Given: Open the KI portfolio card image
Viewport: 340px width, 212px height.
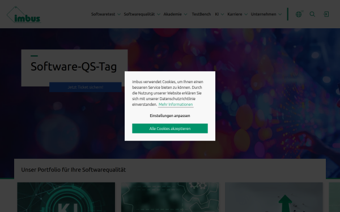Looking at the screenshot, I should tap(66, 197).
